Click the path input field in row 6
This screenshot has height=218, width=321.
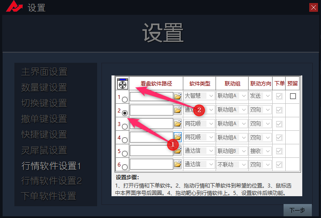pos(152,164)
